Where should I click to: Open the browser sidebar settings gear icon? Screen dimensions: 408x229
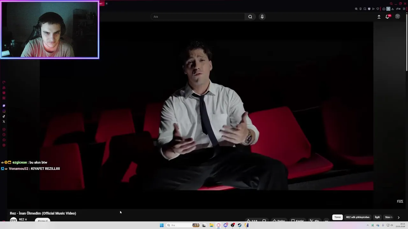4,145
